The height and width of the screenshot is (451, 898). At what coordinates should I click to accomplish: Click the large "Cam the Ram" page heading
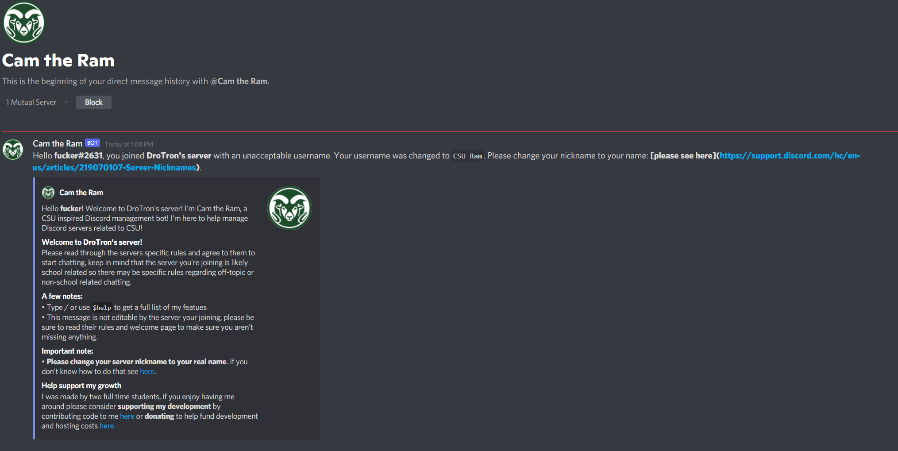pos(58,61)
